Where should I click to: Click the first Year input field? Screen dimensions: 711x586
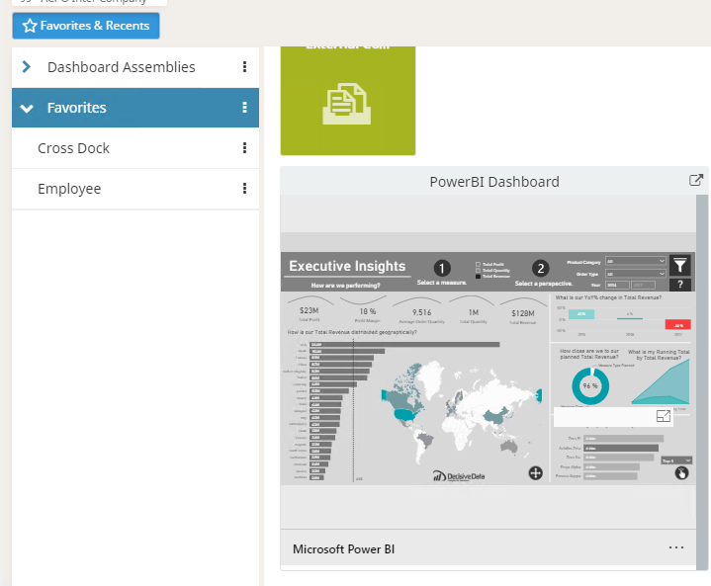(x=617, y=285)
